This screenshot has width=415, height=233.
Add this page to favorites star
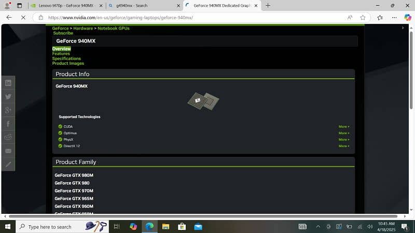pyautogui.click(x=363, y=18)
